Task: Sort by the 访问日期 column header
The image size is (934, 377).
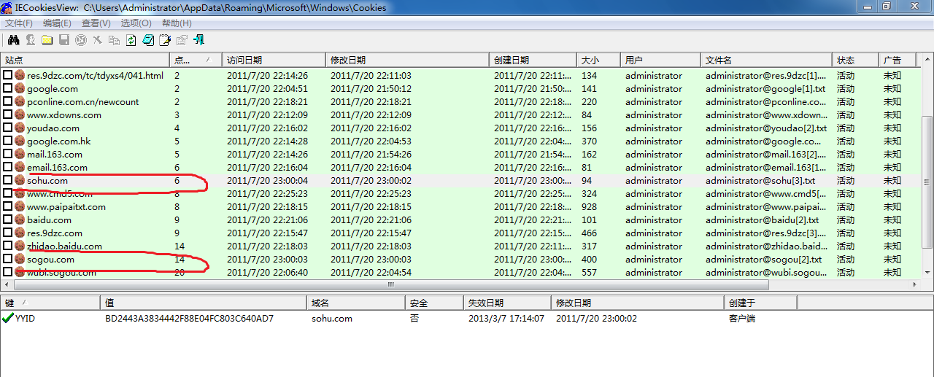Action: click(x=274, y=61)
